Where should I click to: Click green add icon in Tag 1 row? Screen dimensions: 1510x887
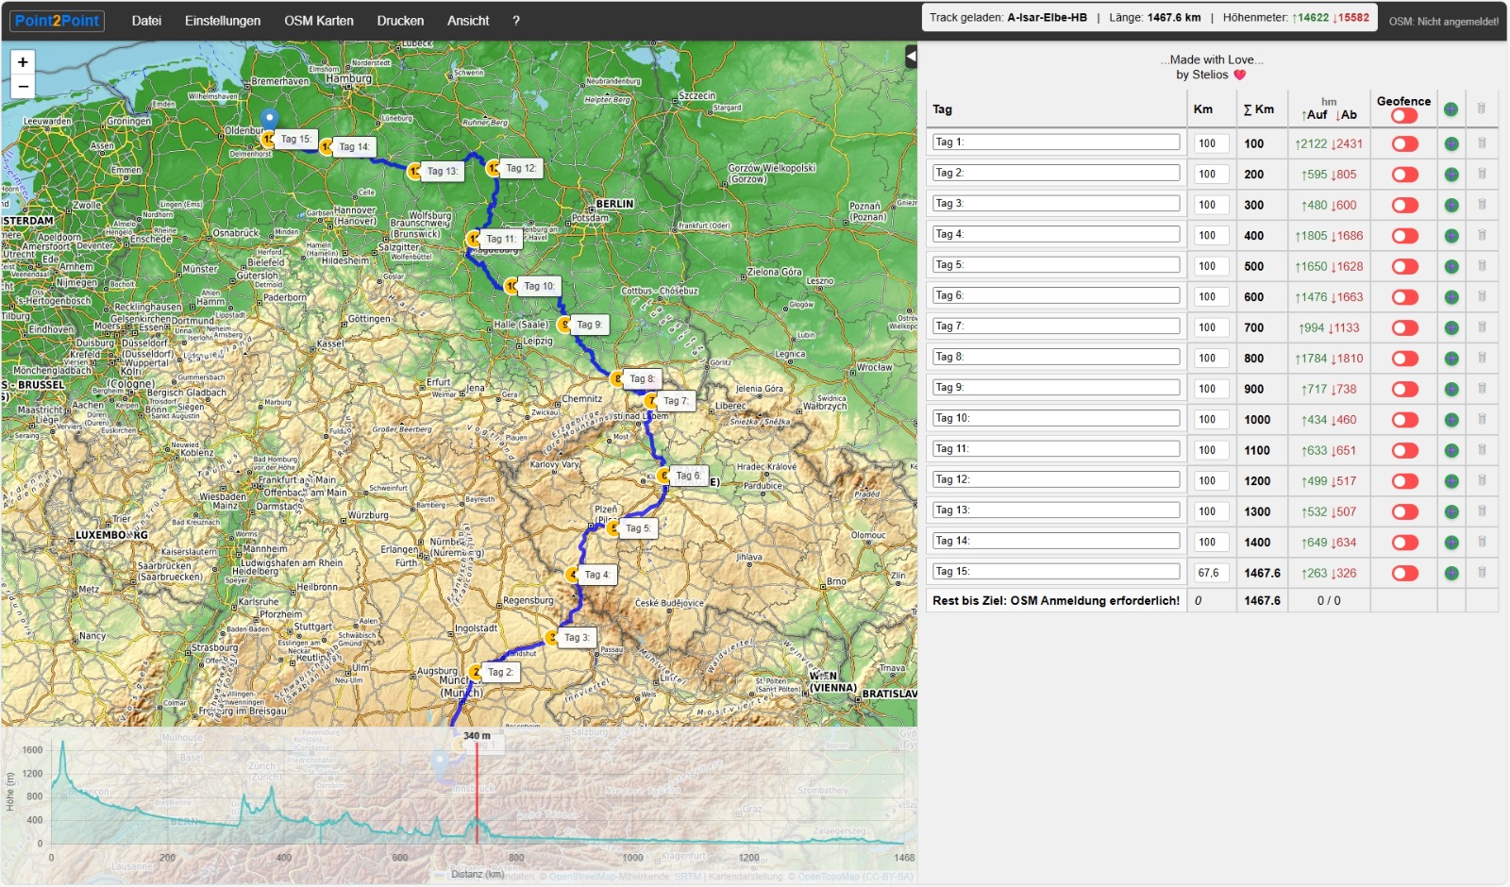pos(1451,144)
